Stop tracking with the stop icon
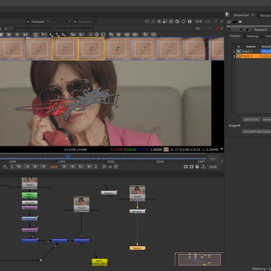 click(1, 35)
